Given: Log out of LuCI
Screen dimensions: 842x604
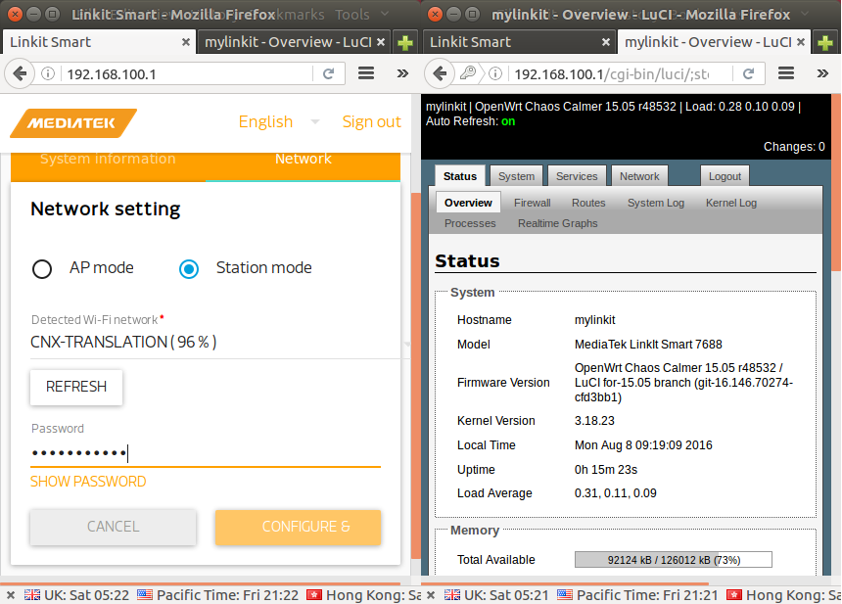Looking at the screenshot, I should [x=725, y=176].
